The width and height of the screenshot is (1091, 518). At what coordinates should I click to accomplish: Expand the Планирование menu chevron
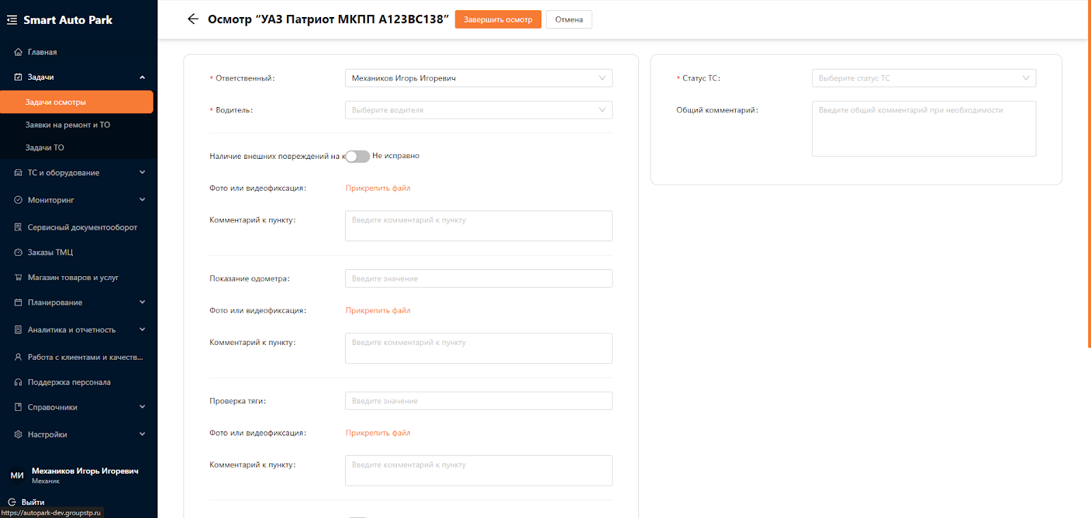[x=142, y=302]
